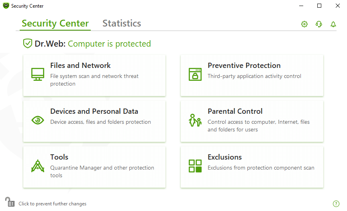
Task: Click the compass icon for Tools
Action: [x=38, y=166]
